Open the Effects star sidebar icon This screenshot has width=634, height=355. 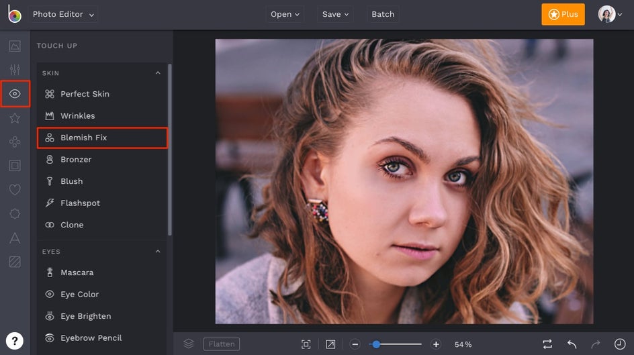[15, 118]
